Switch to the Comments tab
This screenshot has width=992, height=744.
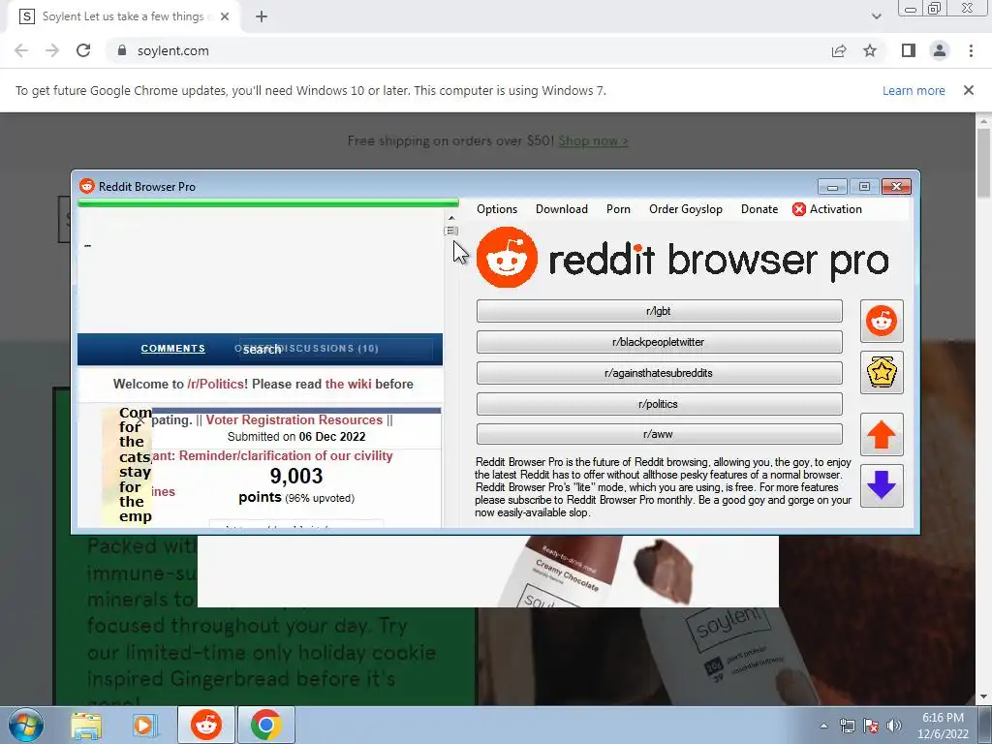(172, 349)
